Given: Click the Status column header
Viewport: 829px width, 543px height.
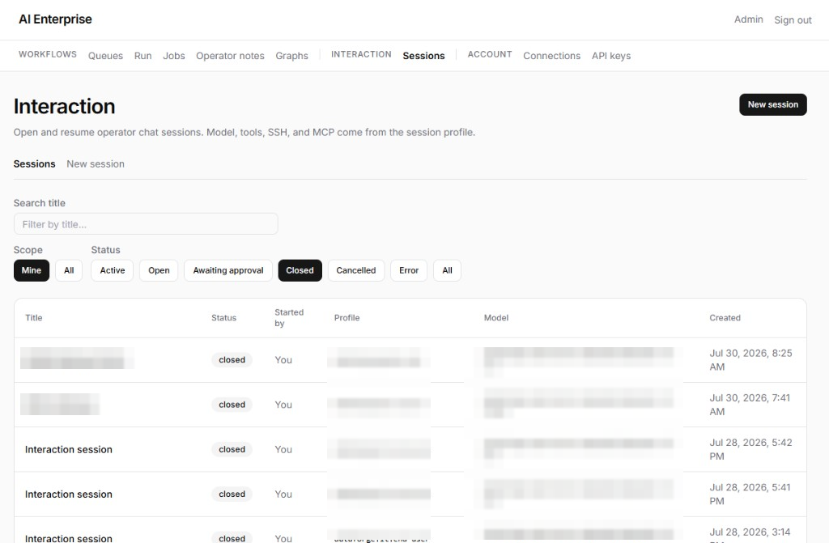Looking at the screenshot, I should point(223,318).
